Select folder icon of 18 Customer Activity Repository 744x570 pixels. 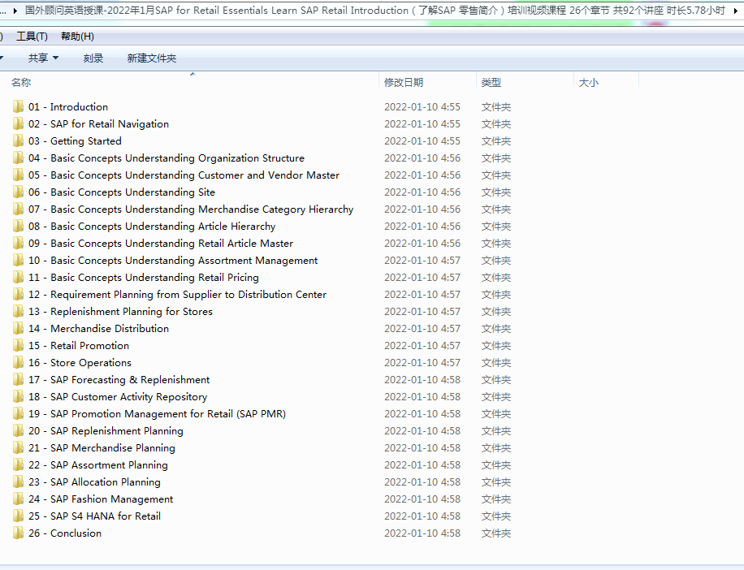point(18,396)
